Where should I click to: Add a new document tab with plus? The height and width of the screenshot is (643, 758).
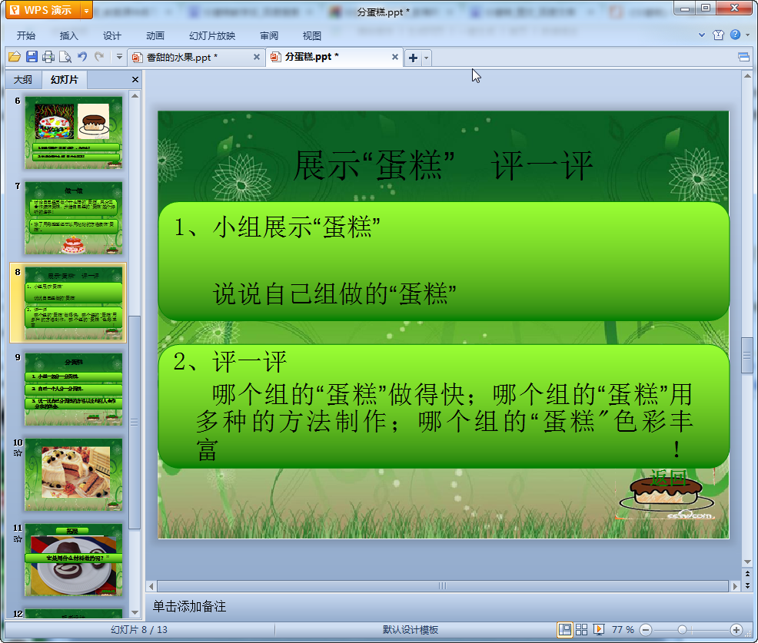[x=413, y=58]
